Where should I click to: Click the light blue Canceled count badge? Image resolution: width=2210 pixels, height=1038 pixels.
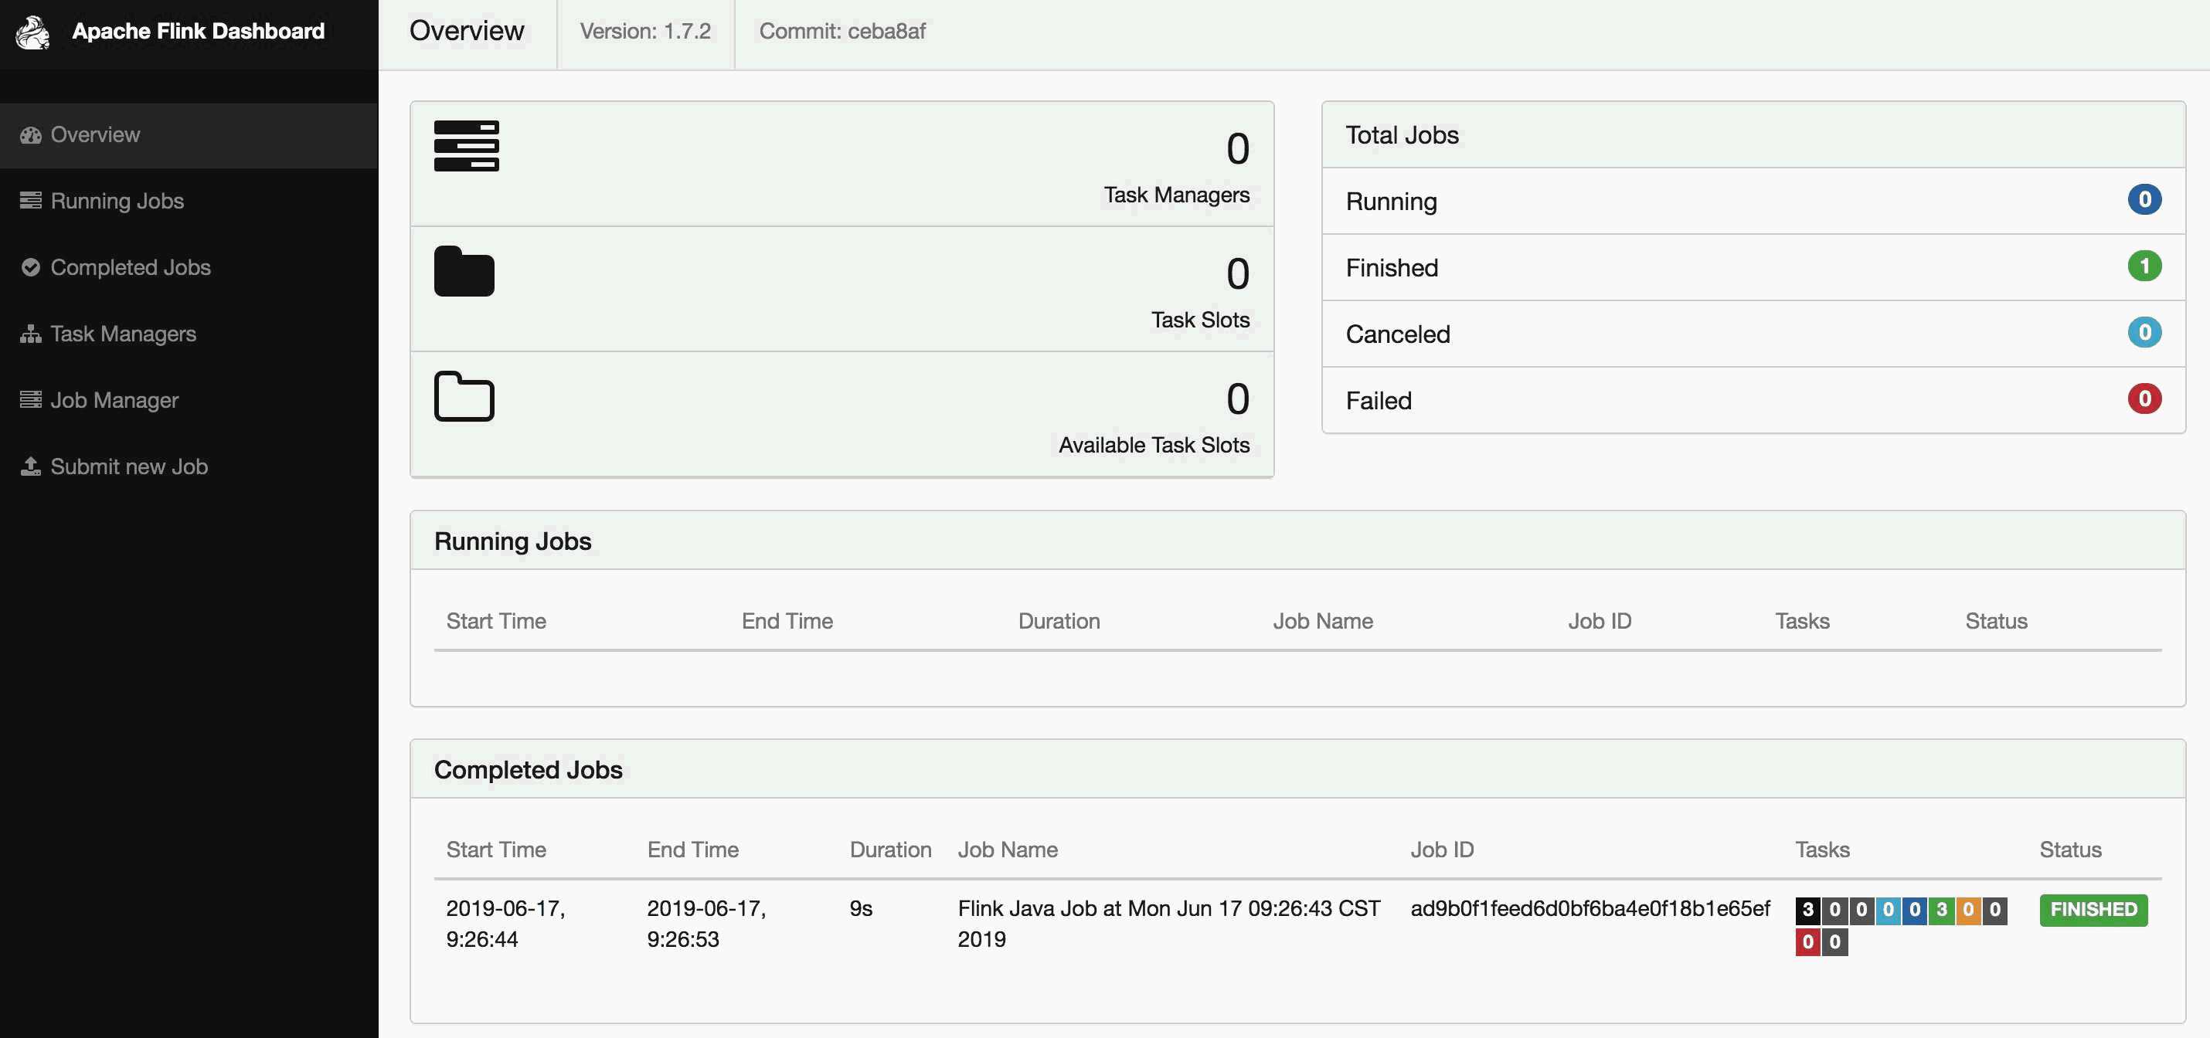coord(2144,333)
